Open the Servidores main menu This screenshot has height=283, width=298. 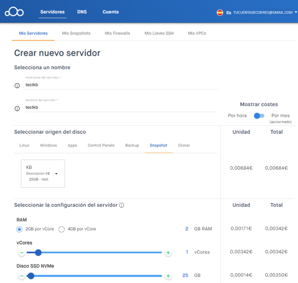tap(52, 12)
